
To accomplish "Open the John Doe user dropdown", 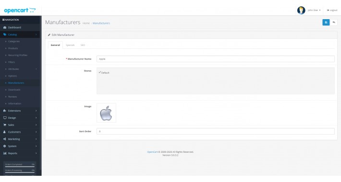I will [x=314, y=10].
